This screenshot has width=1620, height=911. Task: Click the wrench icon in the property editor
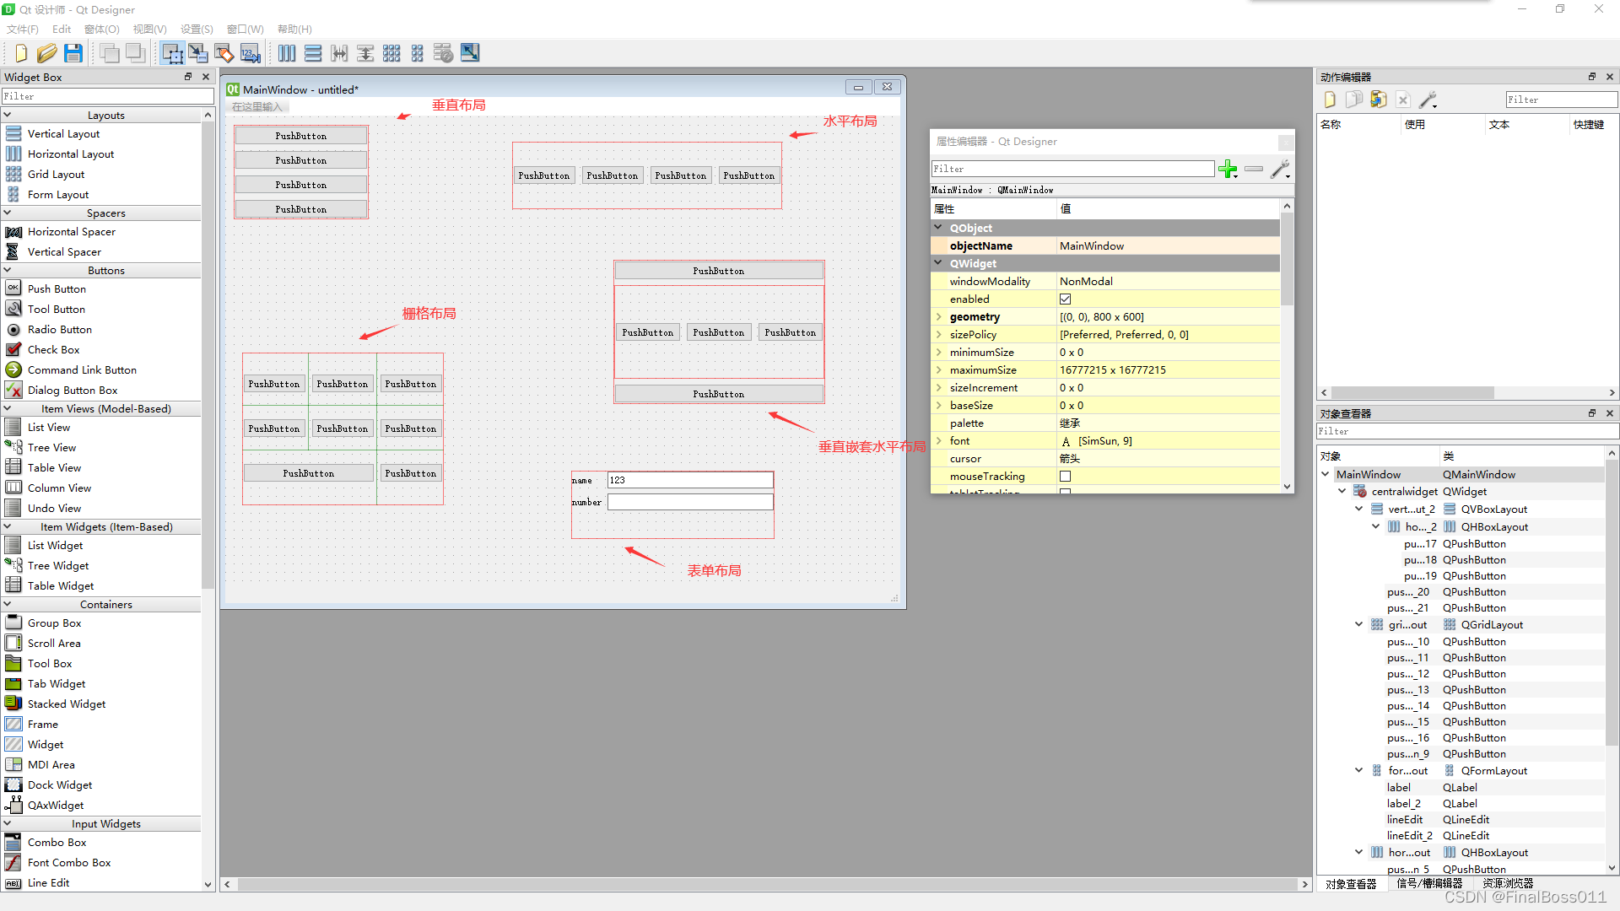[1281, 169]
